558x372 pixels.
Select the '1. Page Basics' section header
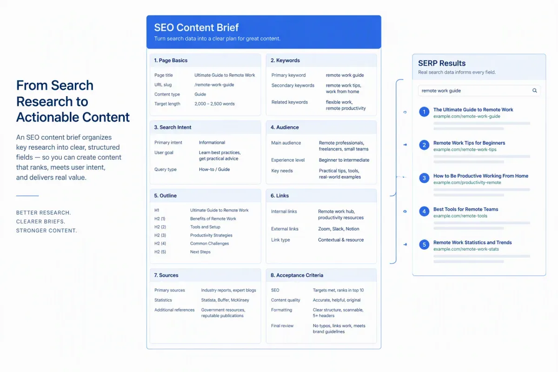click(205, 60)
